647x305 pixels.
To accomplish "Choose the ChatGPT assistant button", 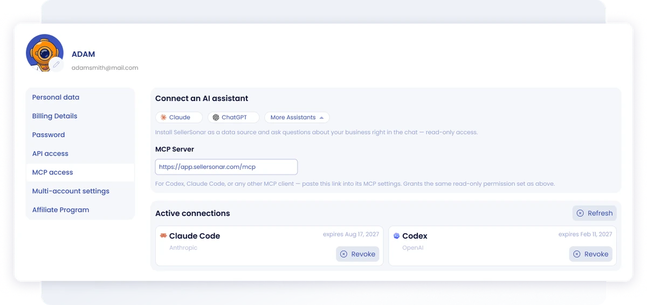I will [233, 117].
